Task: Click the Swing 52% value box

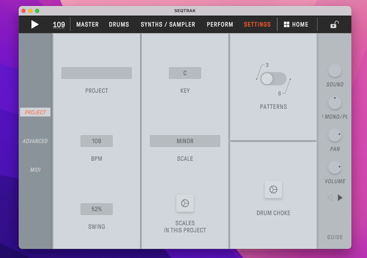Action: coord(97,209)
